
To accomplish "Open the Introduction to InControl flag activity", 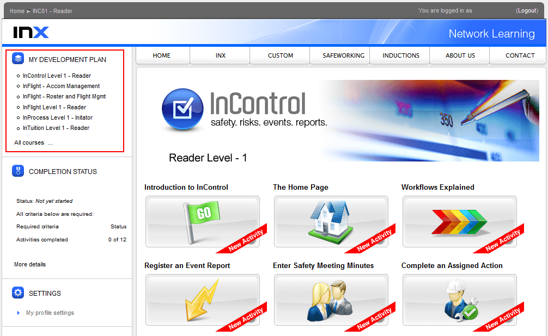I will tap(202, 222).
